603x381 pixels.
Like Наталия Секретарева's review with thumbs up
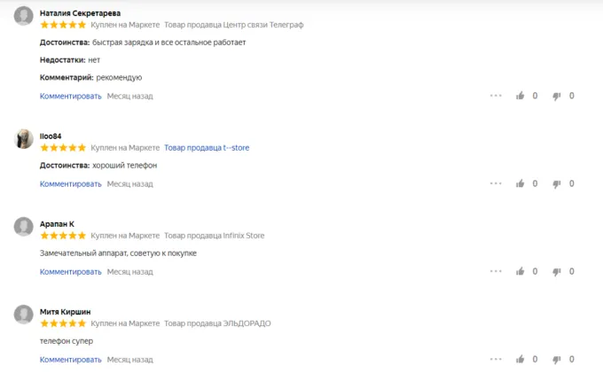pyautogui.click(x=521, y=96)
